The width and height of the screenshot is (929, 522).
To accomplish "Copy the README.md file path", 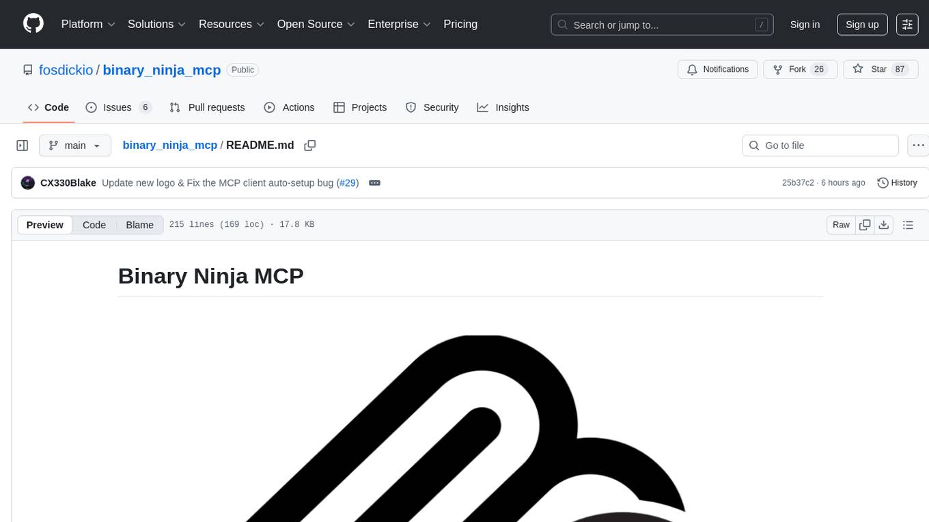I will pyautogui.click(x=310, y=146).
